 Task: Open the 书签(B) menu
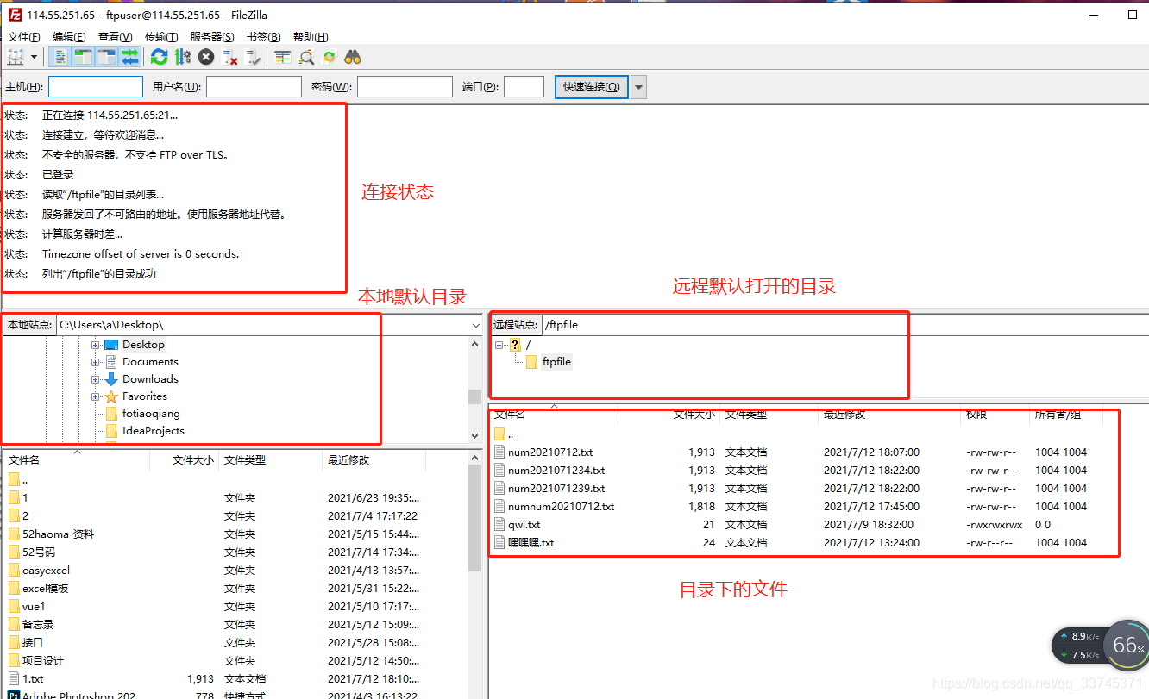pos(264,37)
